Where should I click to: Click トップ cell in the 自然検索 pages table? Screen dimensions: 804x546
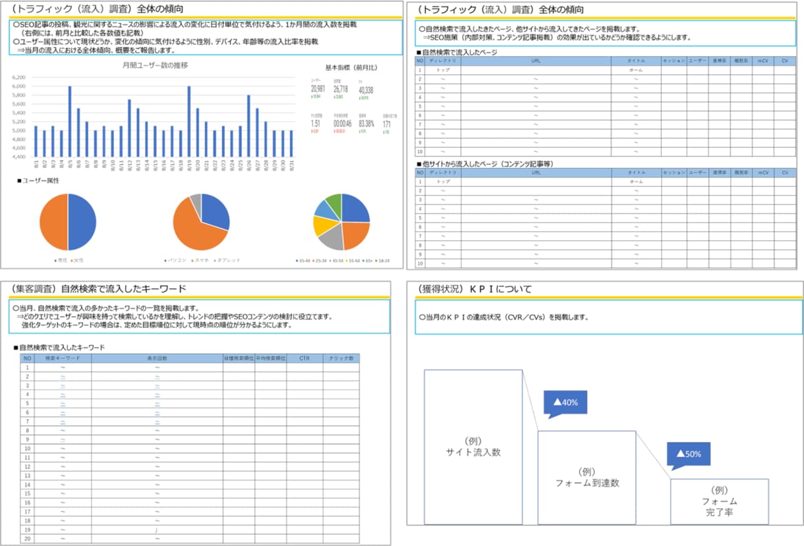click(443, 69)
